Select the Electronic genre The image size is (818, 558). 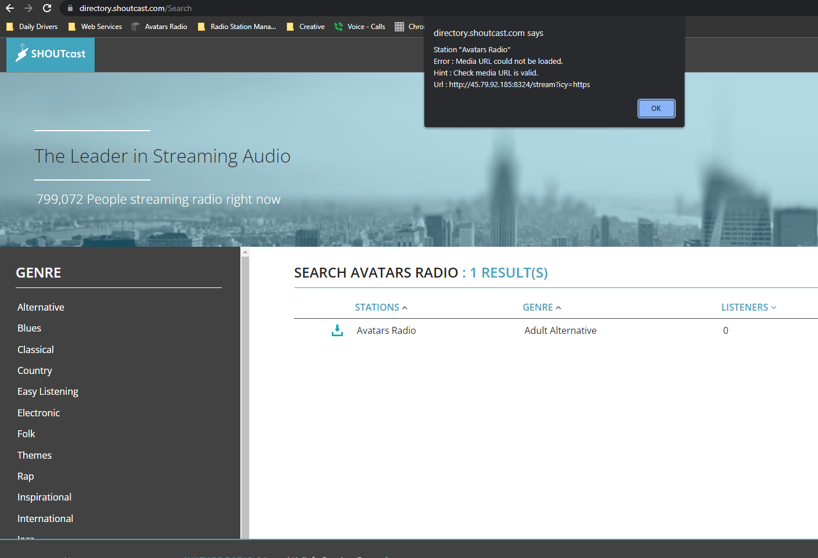coord(38,413)
